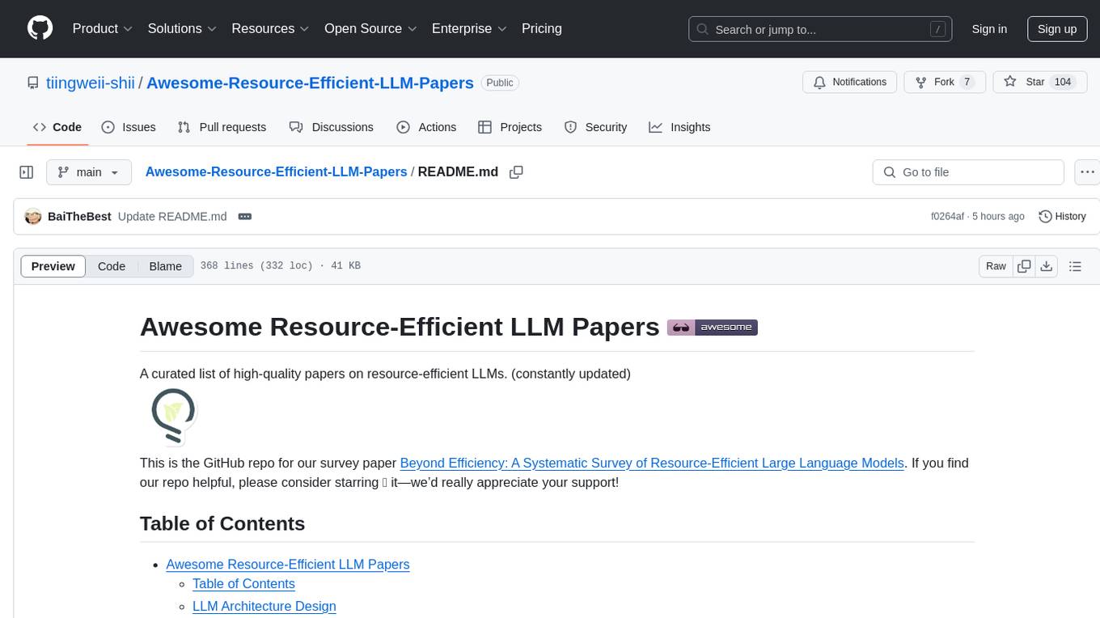Focus the Search or jump to field
Screen dimensions: 1100x618
point(819,29)
